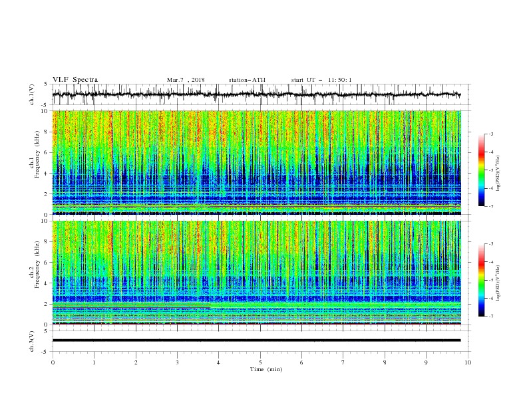Click the "Time (min)" x-axis label
This screenshot has height=407, width=527.
coord(266,369)
